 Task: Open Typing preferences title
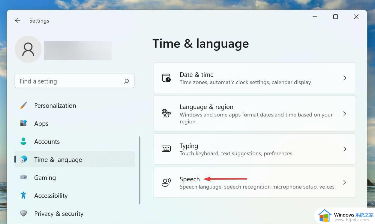(189, 146)
